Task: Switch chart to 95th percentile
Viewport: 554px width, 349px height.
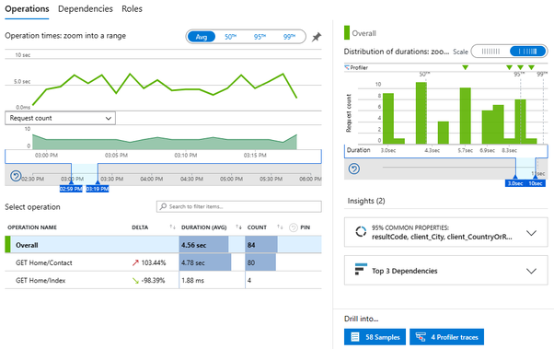Action: tap(260, 37)
